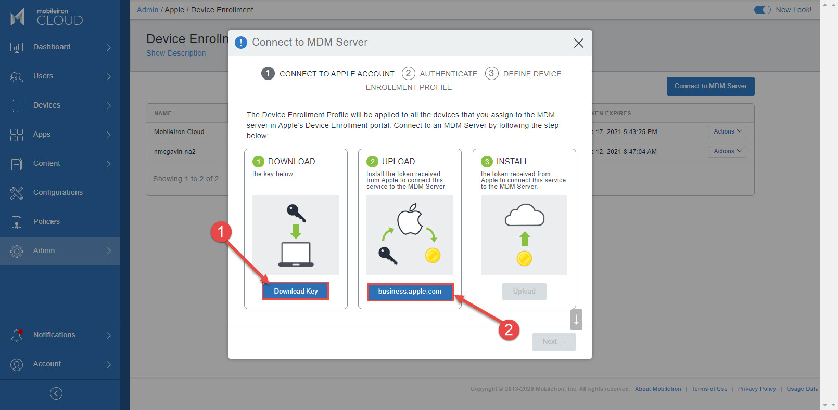This screenshot has height=410, width=838.
Task: Open the Notifications bell icon
Action: click(17, 335)
